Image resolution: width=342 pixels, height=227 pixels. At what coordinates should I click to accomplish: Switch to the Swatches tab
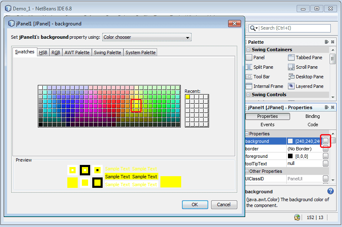click(25, 52)
